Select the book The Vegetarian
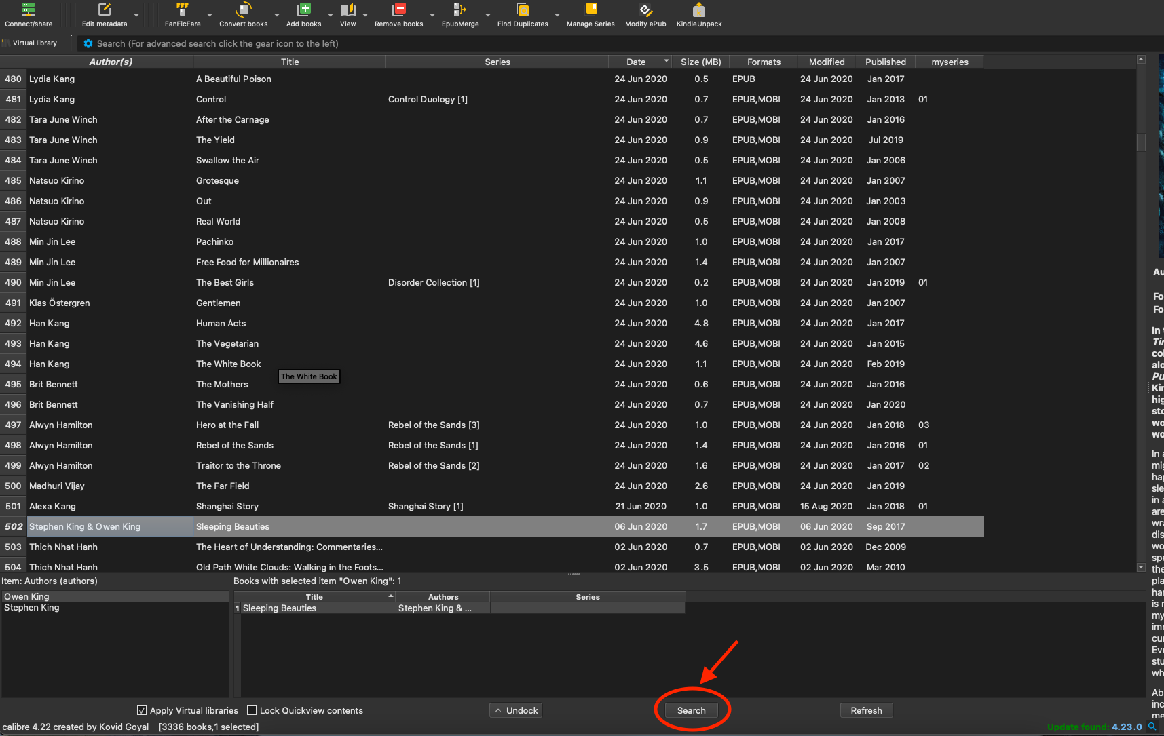This screenshot has height=736, width=1164. tap(227, 343)
